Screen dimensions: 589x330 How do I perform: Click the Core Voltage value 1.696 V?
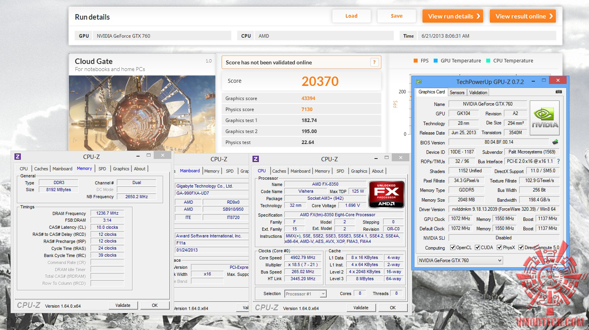click(353, 205)
